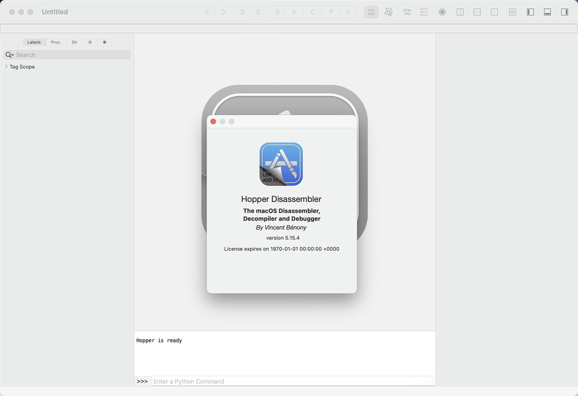Click the go back navigation arrow
The image size is (578, 396).
pyautogui.click(x=207, y=12)
